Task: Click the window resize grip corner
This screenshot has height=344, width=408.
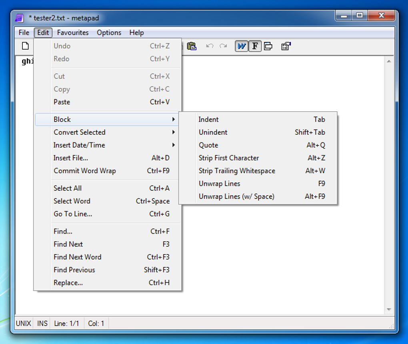Action: coord(391,326)
